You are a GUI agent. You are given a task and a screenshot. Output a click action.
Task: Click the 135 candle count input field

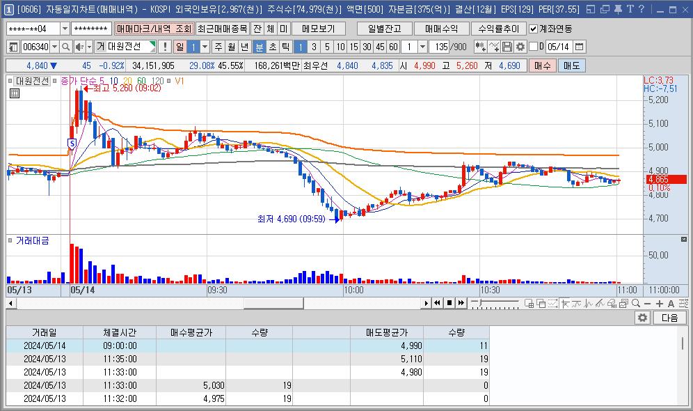point(439,47)
